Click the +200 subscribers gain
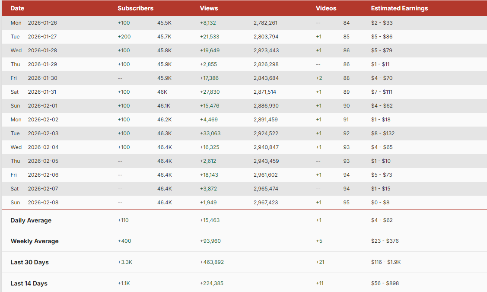Screen dimensions: 487x292 click(124, 37)
